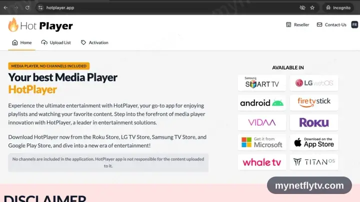Open the Activation tab
The height and width of the screenshot is (202, 360).
point(94,42)
